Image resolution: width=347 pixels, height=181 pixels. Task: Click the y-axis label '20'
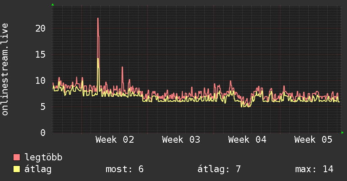(x=40, y=28)
